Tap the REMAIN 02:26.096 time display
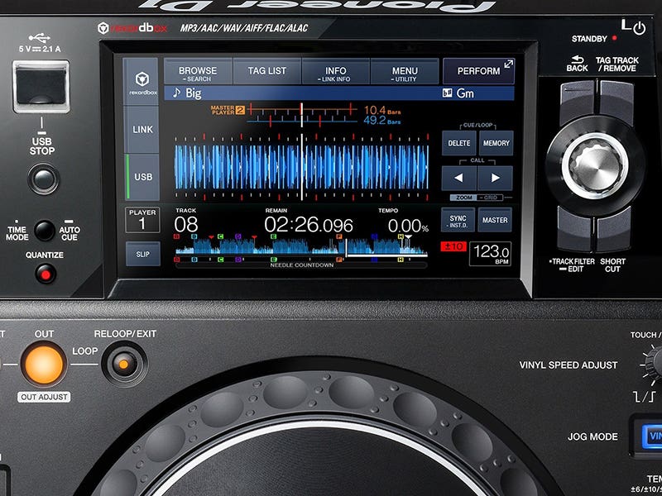This screenshot has width=662, height=496. [x=309, y=225]
